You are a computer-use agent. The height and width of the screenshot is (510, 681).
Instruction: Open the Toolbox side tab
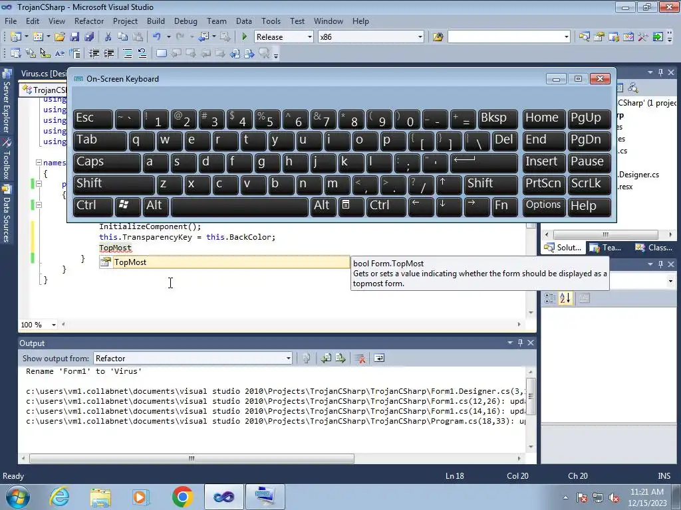coord(7,159)
